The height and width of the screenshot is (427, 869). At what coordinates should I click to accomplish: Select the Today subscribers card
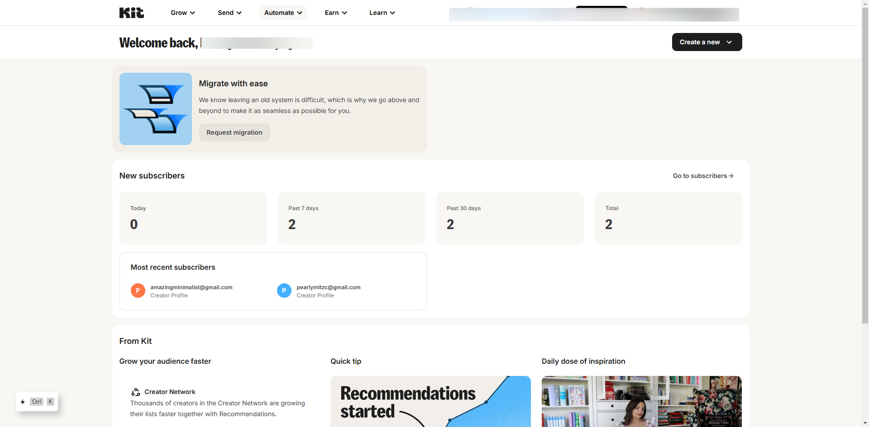click(x=193, y=219)
